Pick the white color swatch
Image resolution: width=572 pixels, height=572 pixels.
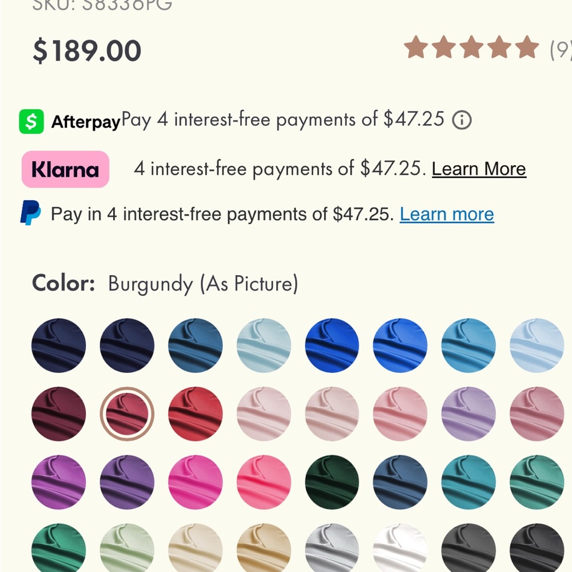(400, 548)
